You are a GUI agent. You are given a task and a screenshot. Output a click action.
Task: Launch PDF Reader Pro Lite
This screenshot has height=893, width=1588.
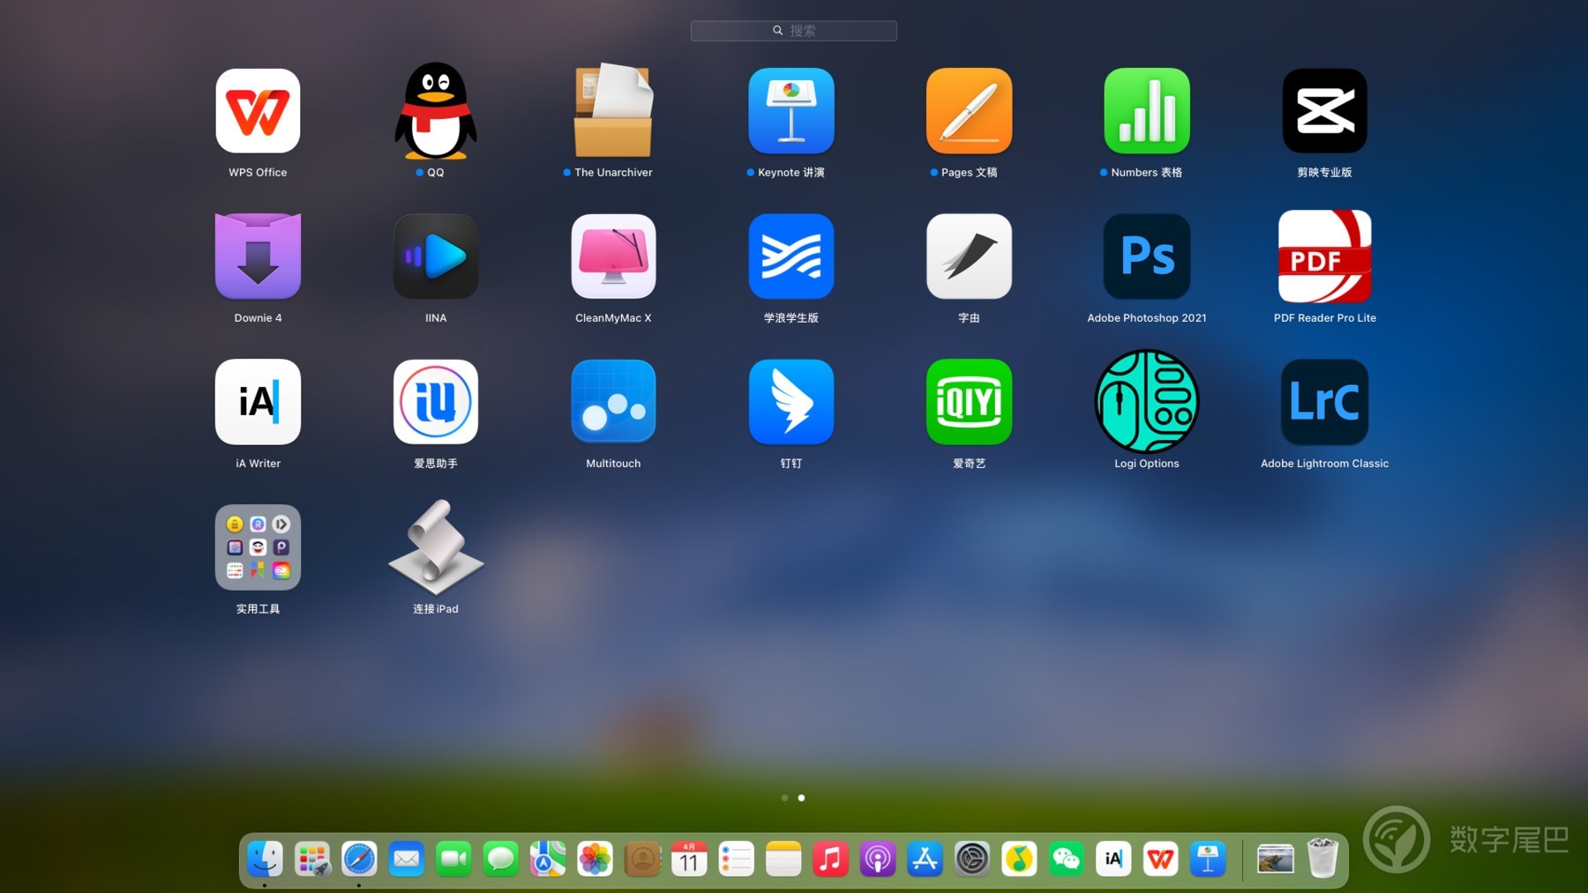pyautogui.click(x=1324, y=257)
